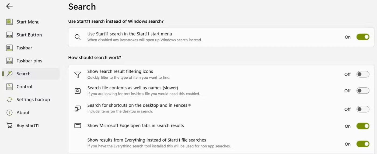Select Search in the sidebar
377x154 pixels.
(23, 74)
